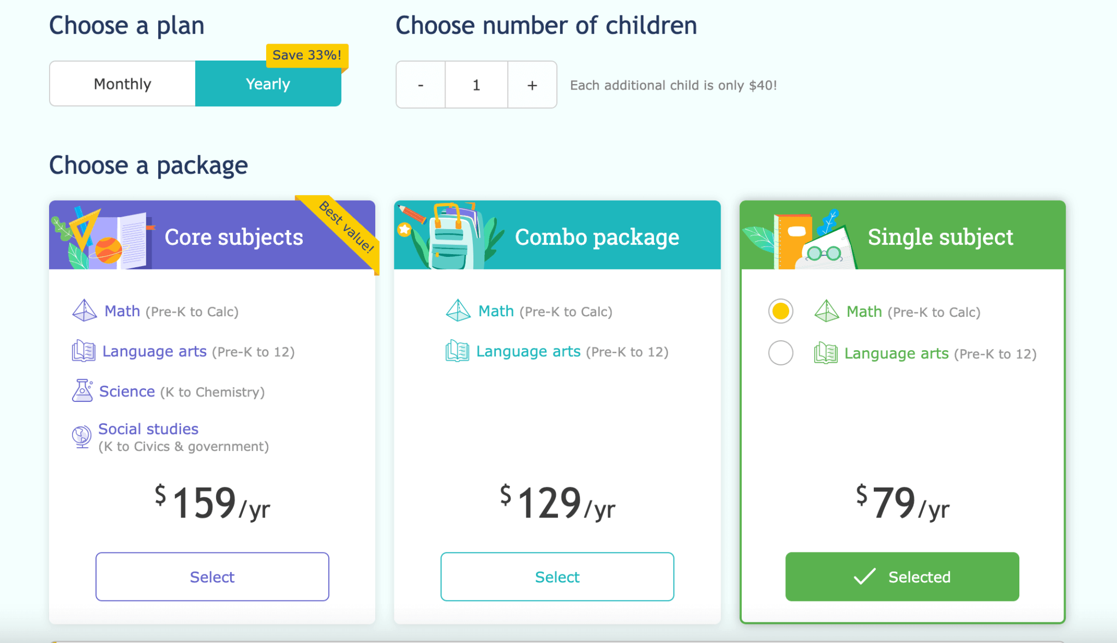Decrease number of children with the minus button
The height and width of the screenshot is (643, 1117).
[x=420, y=85]
